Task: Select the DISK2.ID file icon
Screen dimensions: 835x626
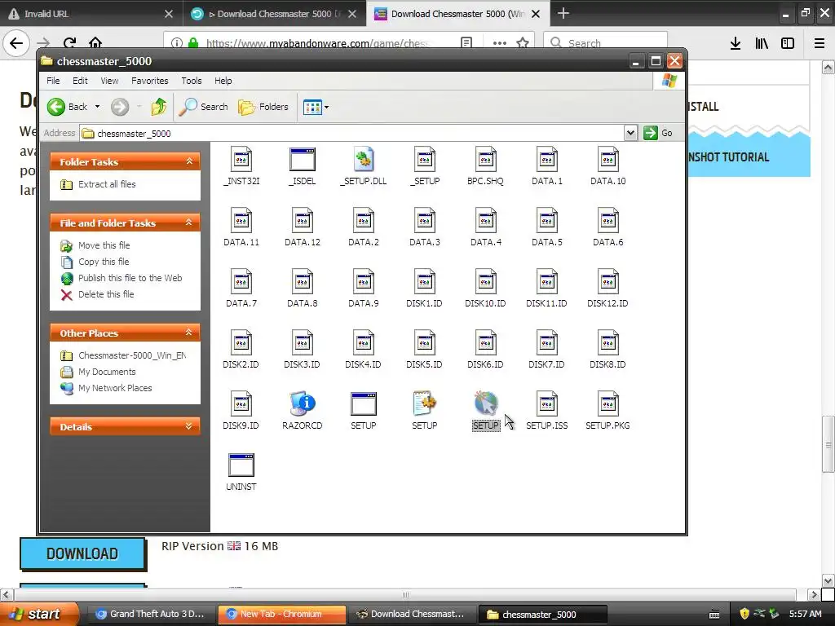Action: click(x=241, y=343)
